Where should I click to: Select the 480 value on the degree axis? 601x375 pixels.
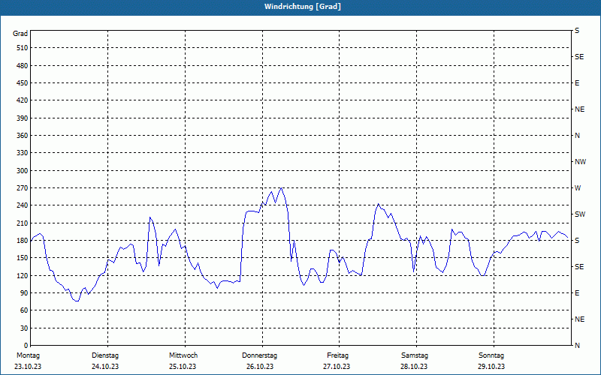click(x=23, y=65)
